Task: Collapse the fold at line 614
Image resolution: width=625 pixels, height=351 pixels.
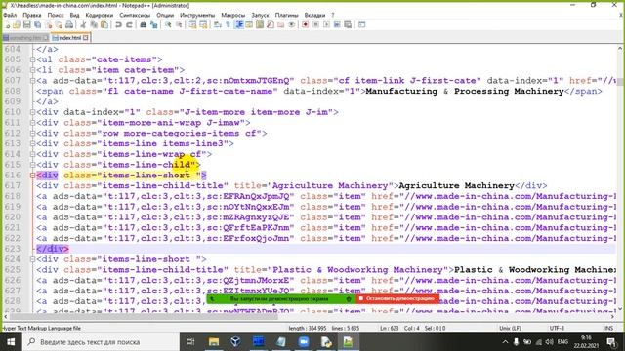Action: click(32, 154)
